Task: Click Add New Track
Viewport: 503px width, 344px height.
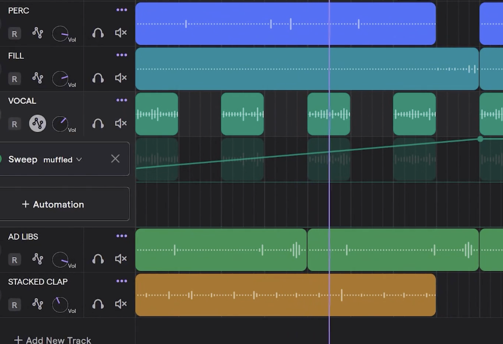Action: [52, 340]
